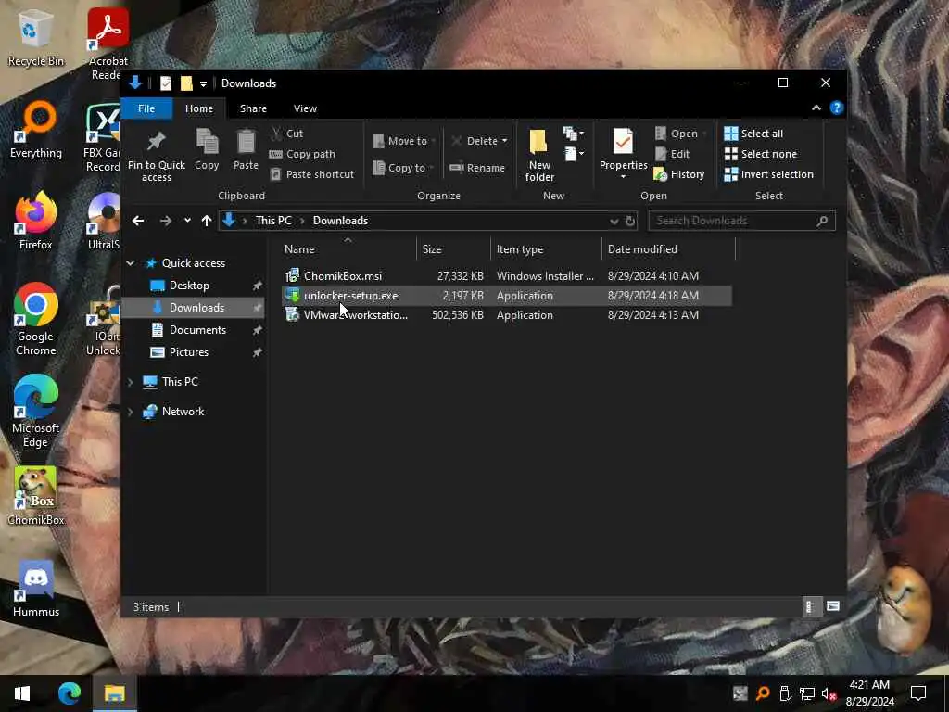Click Select none
Screen dimensions: 949x712
click(761, 154)
